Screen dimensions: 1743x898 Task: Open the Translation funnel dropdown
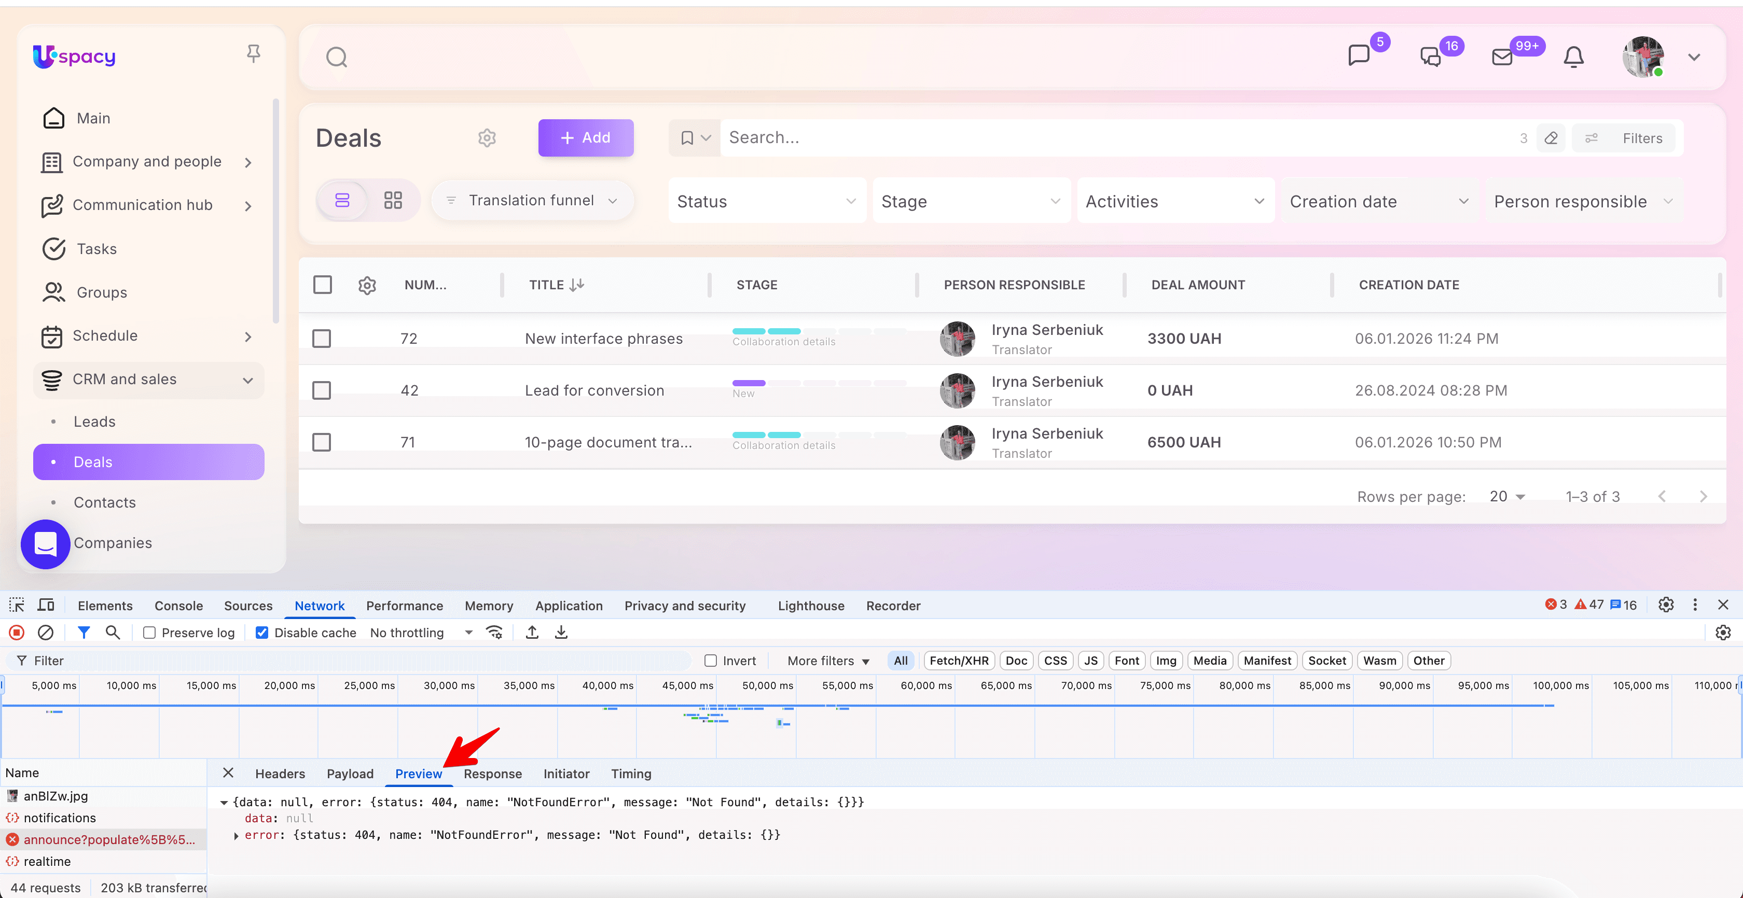[533, 200]
